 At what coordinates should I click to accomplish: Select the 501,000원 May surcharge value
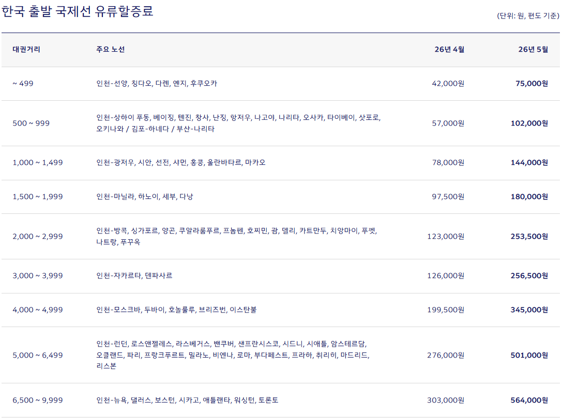(x=529, y=355)
